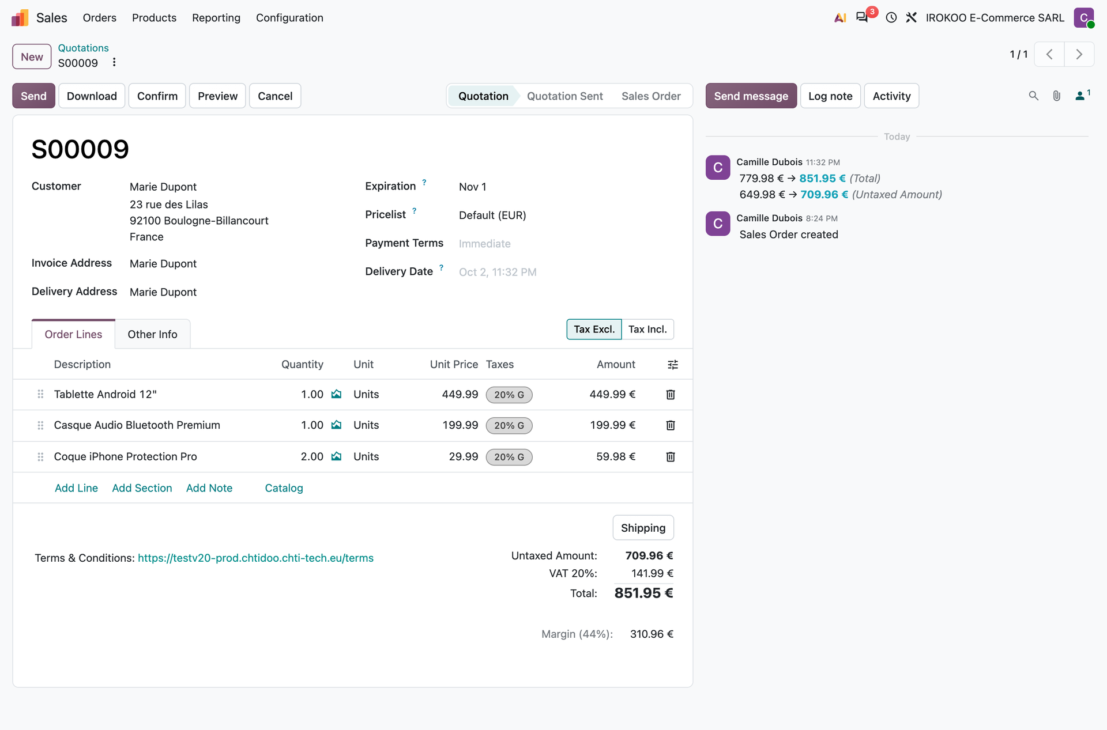Switch prices to Tax Incl.

(x=647, y=330)
